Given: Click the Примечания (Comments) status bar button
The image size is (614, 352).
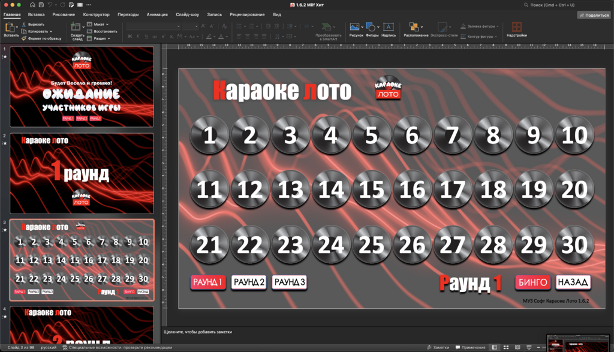Looking at the screenshot, I should [x=470, y=347].
